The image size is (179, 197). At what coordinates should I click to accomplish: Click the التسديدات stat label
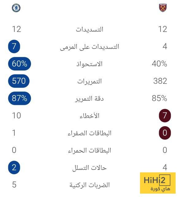90,30
